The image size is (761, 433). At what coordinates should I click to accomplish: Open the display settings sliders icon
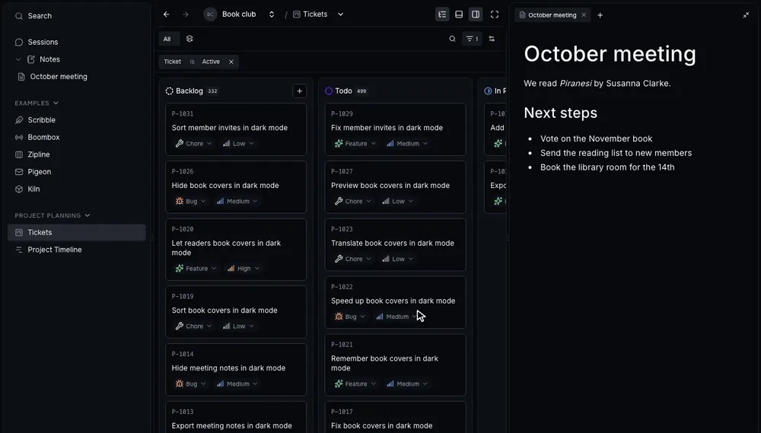click(x=492, y=39)
